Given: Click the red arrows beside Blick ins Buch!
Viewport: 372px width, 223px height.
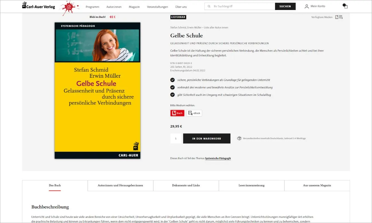Looking at the screenshot, I should pos(112,17).
